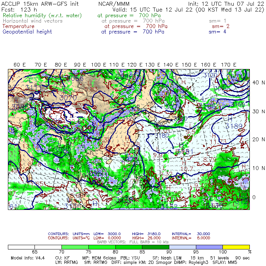Screen dimensions: 266x266
Task: Click the green 75-80% color bar segment
Action: tap(102, 247)
